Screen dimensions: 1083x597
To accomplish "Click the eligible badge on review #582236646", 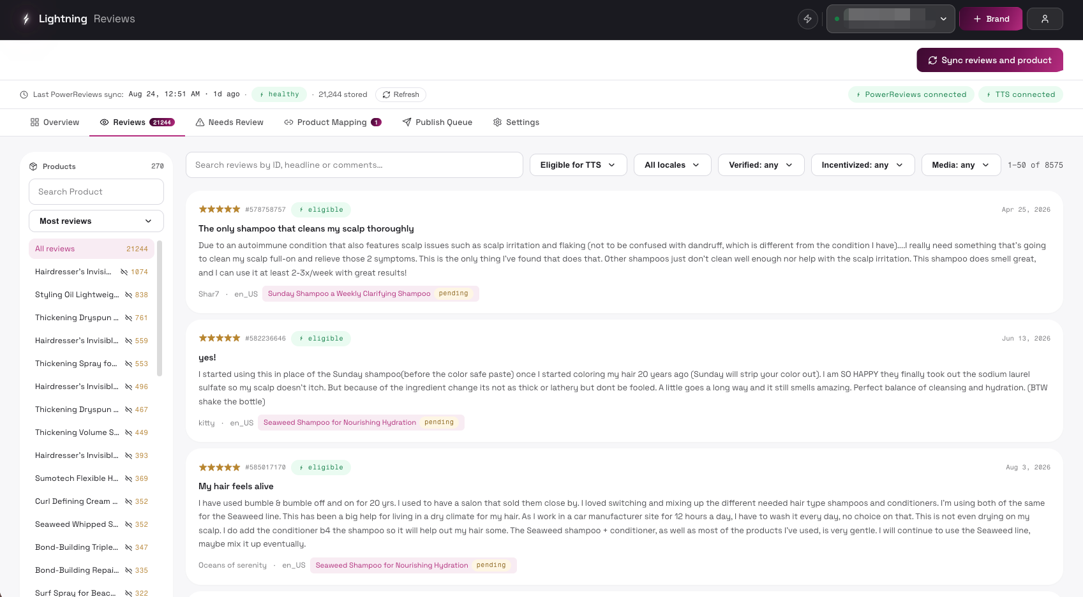I will (x=321, y=339).
